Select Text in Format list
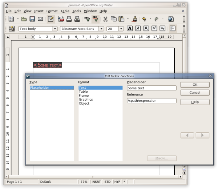The image size is (218, 189). coord(100,88)
